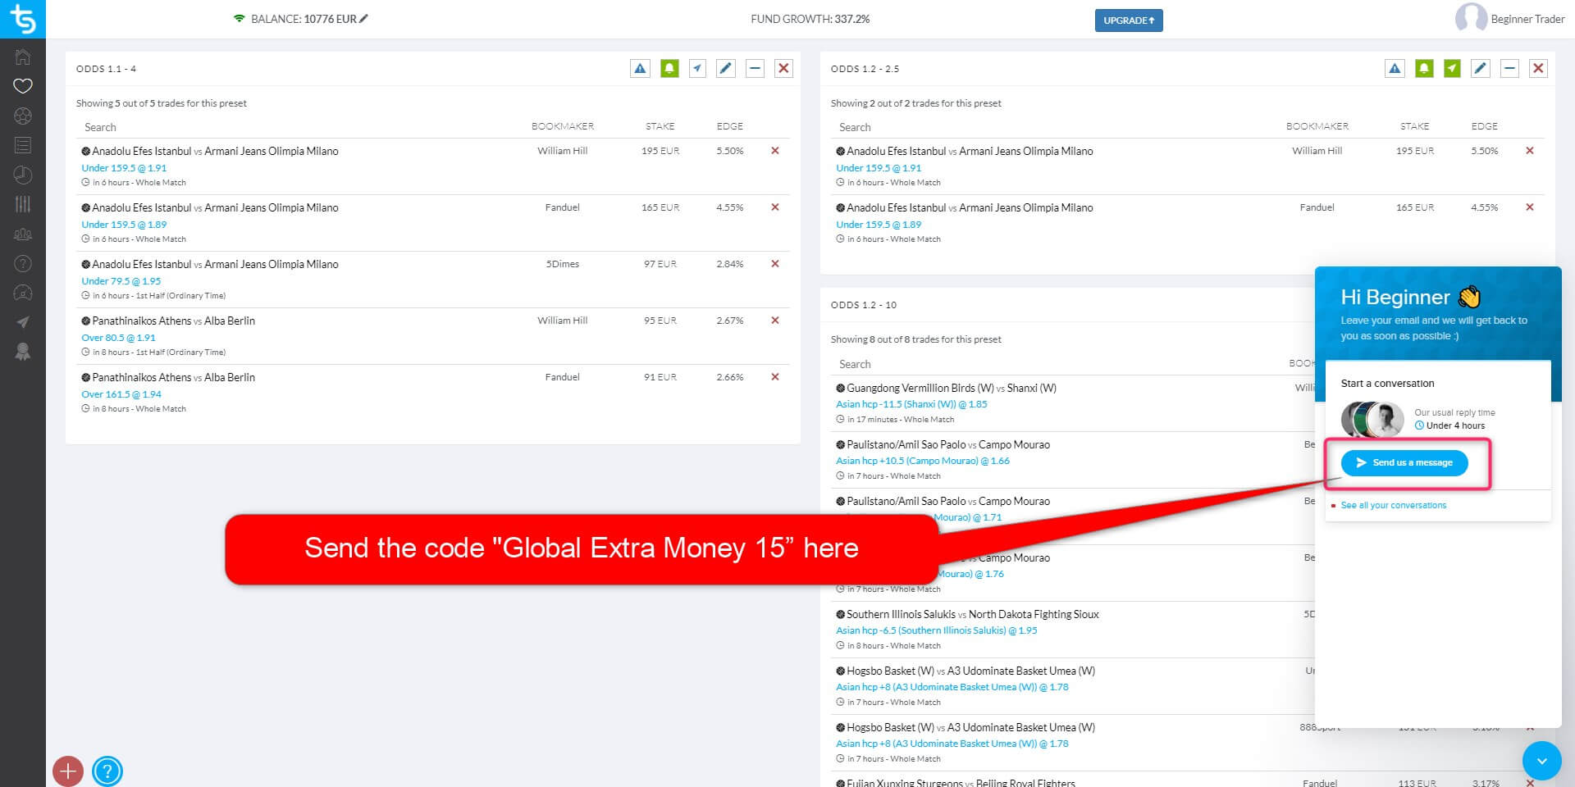Collapse the ODDS 1.1 - 4 panel

[x=755, y=69]
